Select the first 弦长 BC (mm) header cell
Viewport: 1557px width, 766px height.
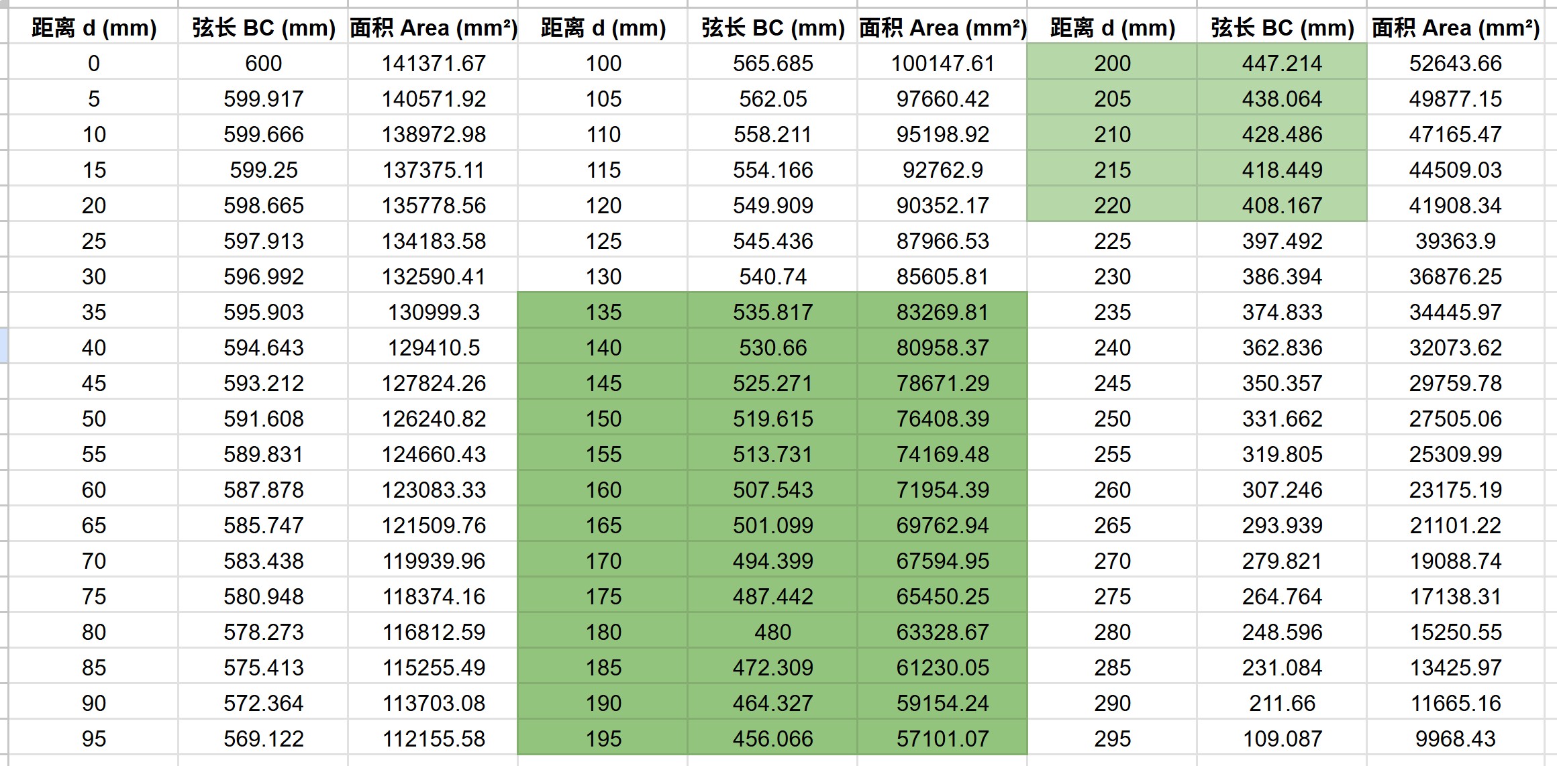[263, 28]
